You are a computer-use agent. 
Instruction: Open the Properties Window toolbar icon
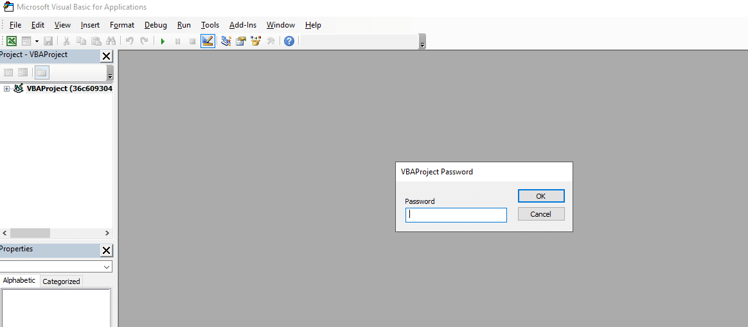(241, 42)
